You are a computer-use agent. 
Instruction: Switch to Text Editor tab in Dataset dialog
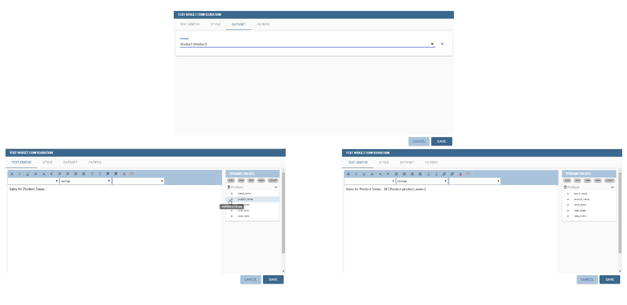click(190, 24)
